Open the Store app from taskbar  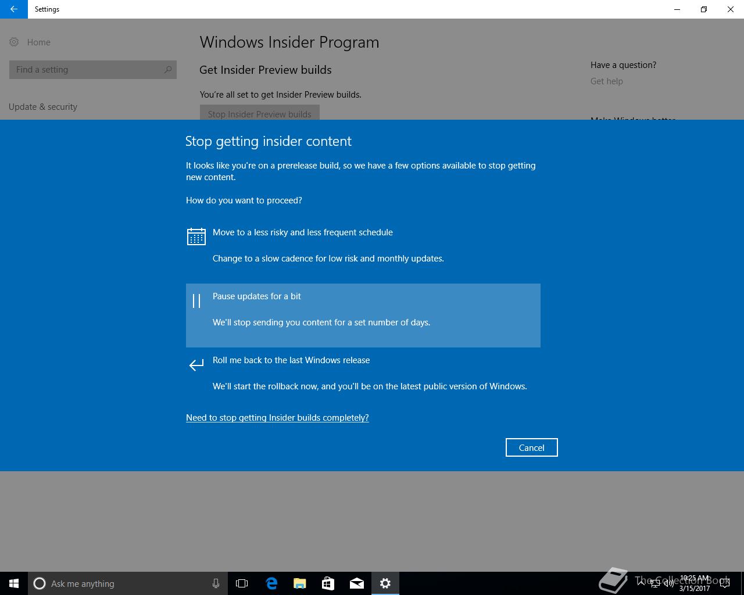click(x=328, y=583)
